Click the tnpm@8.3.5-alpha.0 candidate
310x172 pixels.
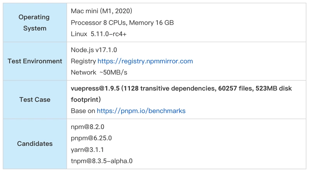(x=102, y=161)
